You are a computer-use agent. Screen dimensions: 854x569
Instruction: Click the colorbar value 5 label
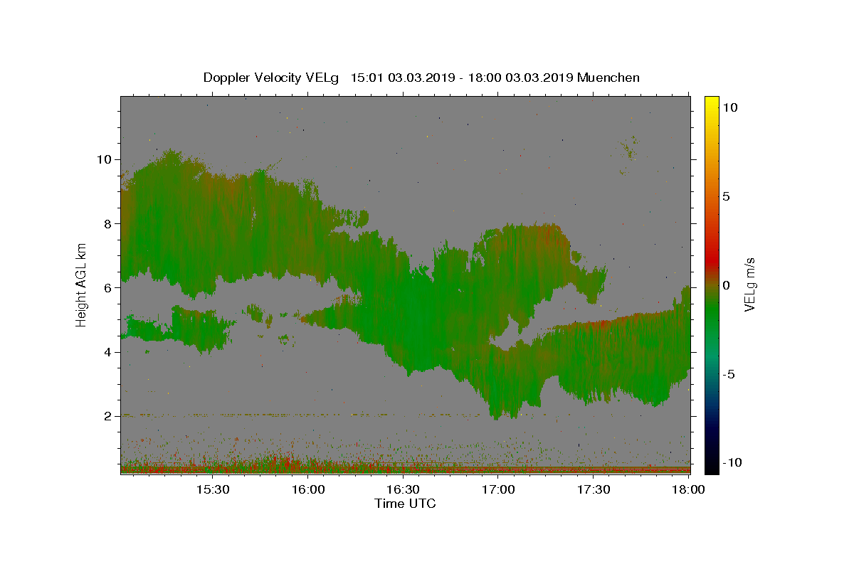coord(726,196)
